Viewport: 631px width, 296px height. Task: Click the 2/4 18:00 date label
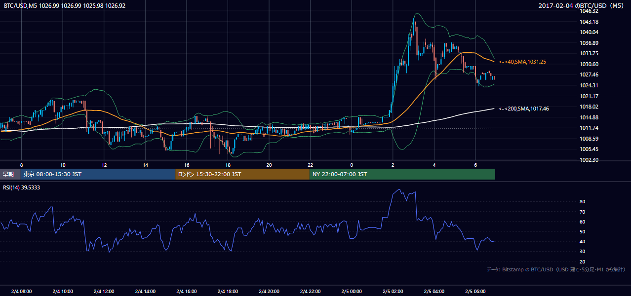[228, 291]
